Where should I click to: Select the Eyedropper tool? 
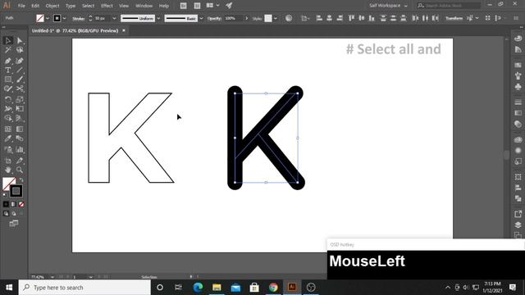point(8,138)
